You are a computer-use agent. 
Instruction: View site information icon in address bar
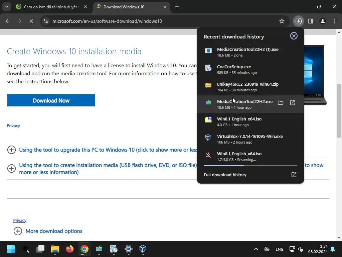click(x=46, y=21)
